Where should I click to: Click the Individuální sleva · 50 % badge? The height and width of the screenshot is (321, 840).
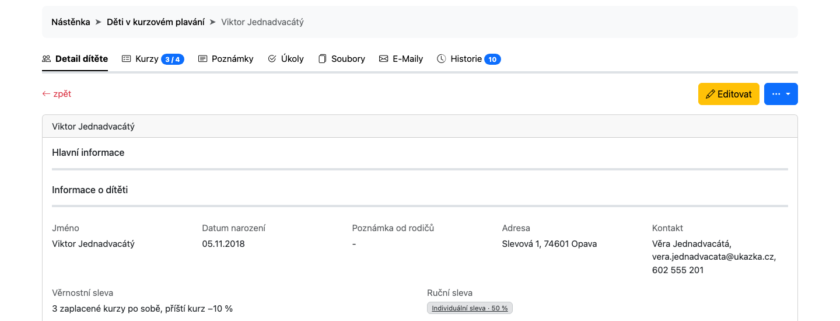click(470, 308)
